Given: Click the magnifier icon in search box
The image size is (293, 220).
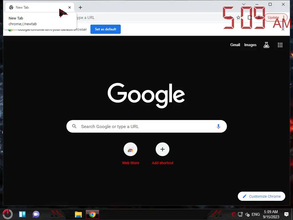Looking at the screenshot, I should (x=74, y=126).
